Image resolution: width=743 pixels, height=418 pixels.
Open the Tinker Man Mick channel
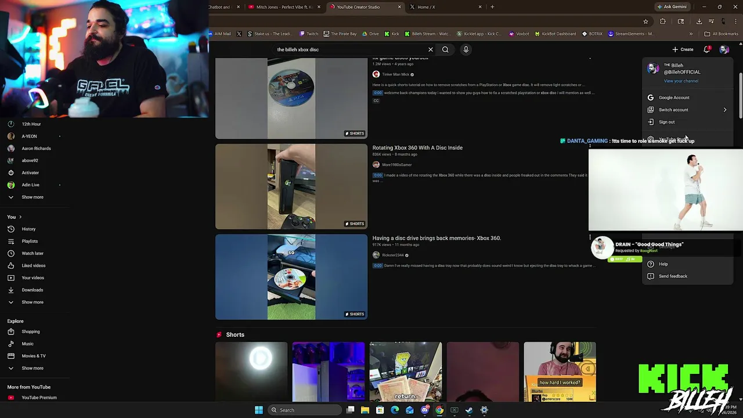(x=395, y=74)
